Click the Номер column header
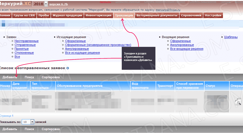This screenshot has width=243, height=133. (x=5, y=86)
